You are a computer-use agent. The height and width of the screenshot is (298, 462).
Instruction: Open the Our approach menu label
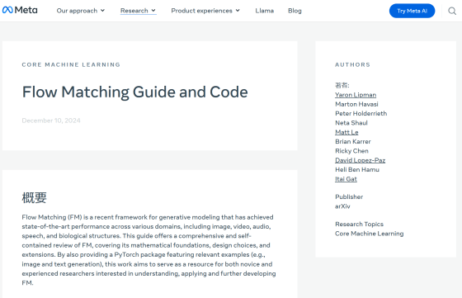coord(77,11)
